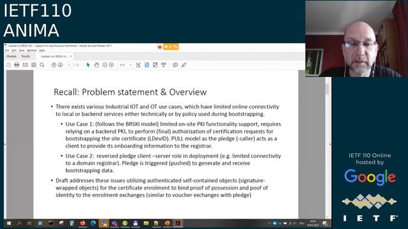Click the page number input field
Screen dimensions: 408x229
coord(69,65)
